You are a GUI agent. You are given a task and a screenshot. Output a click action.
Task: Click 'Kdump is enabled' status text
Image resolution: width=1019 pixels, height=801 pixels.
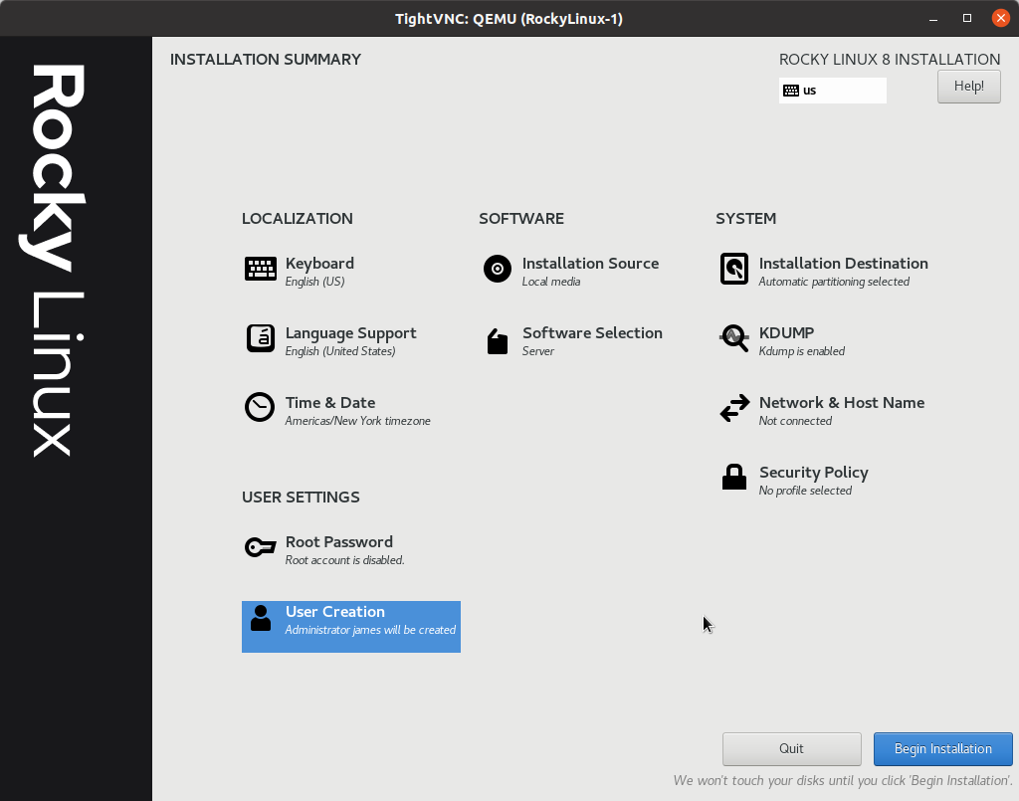point(802,351)
